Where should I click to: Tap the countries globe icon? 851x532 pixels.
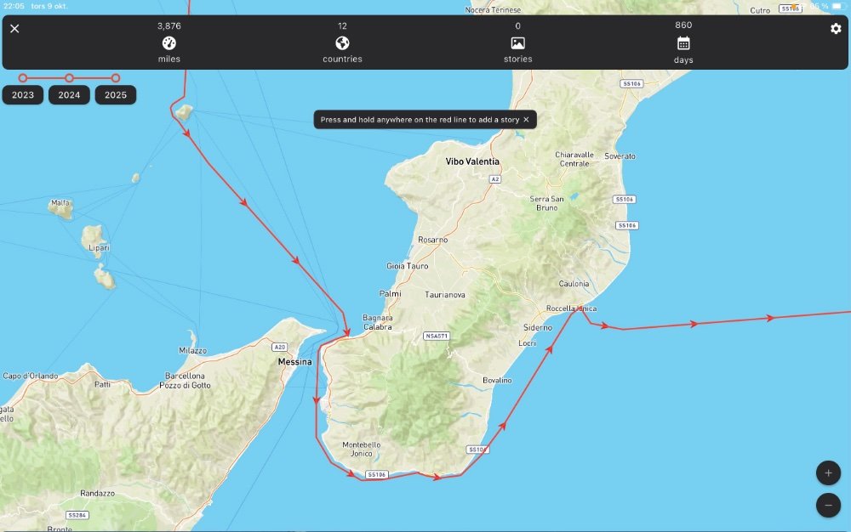pyautogui.click(x=342, y=43)
